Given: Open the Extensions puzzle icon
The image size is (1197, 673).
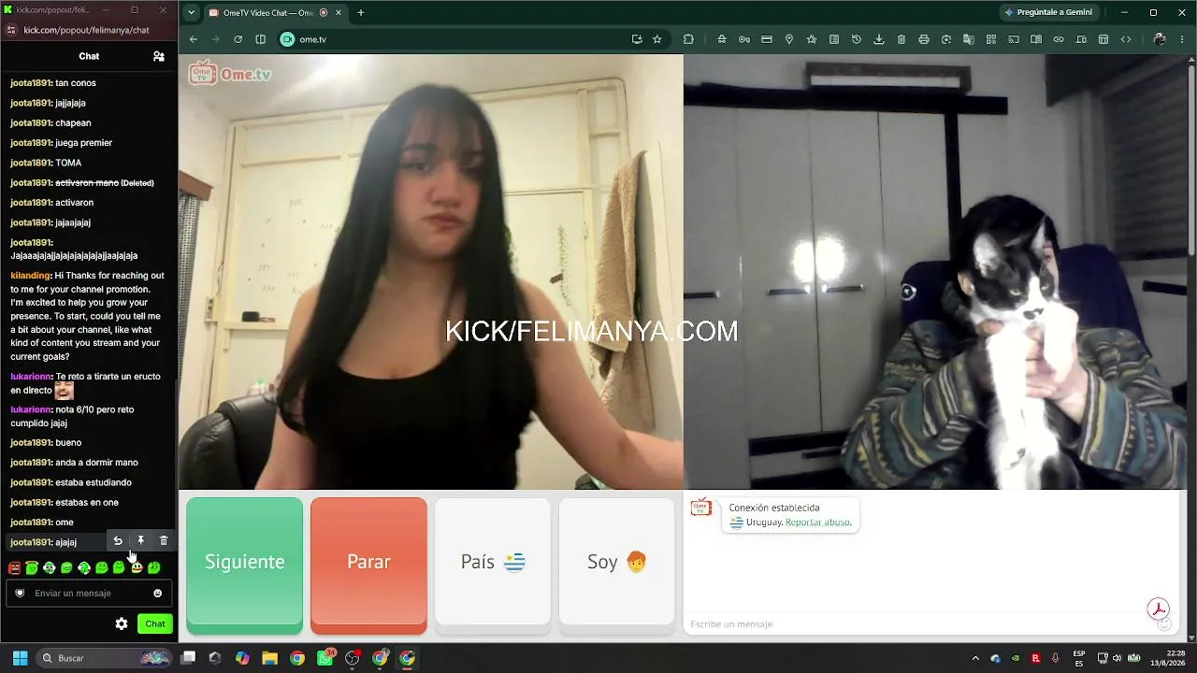Looking at the screenshot, I should click(x=689, y=39).
